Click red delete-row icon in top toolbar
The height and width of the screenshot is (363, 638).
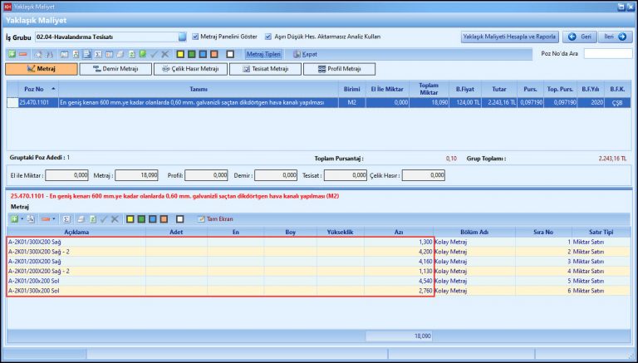click(x=22, y=54)
